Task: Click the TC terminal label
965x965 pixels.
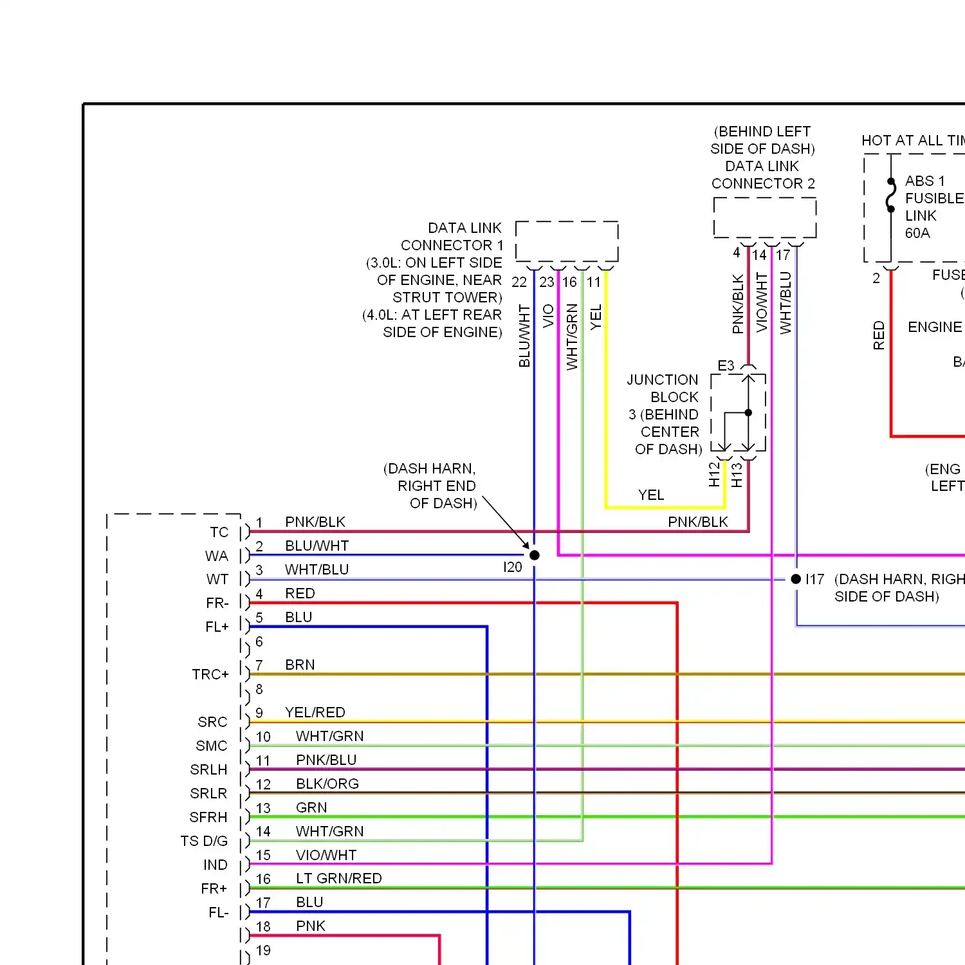Action: pos(219,532)
